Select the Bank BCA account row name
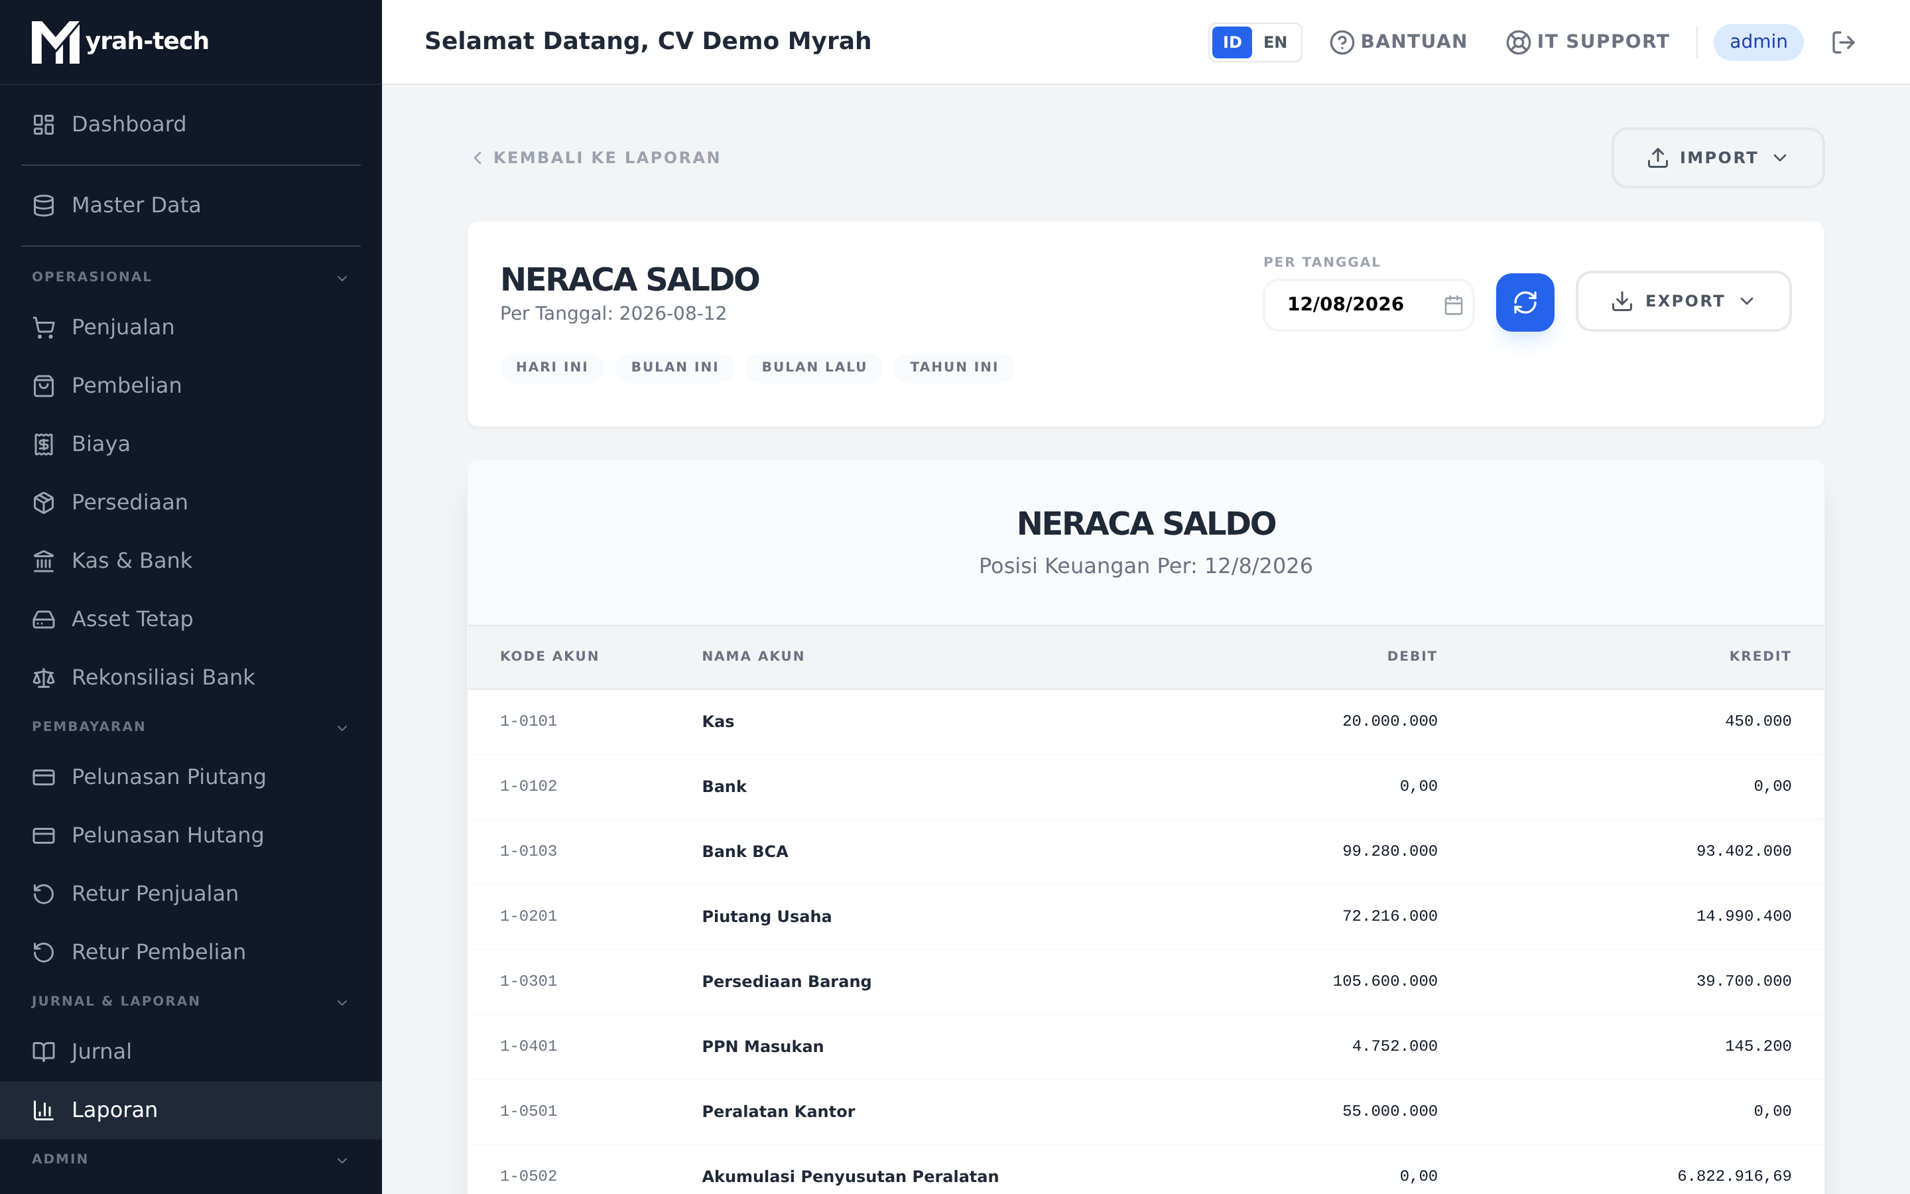Image resolution: width=1910 pixels, height=1194 pixels. point(745,852)
